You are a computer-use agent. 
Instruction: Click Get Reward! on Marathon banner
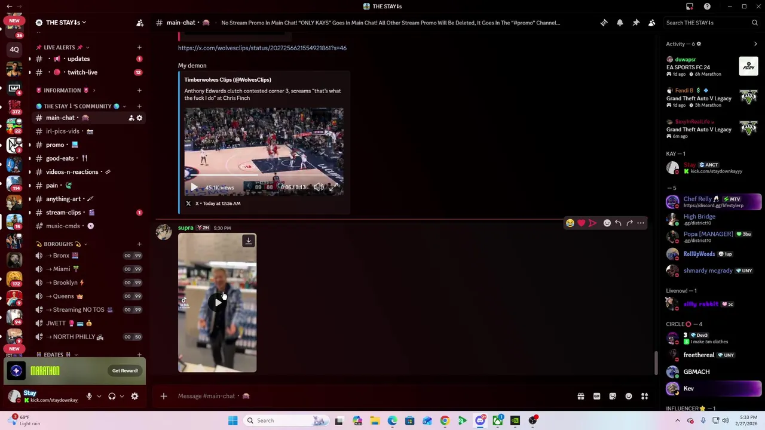point(125,371)
